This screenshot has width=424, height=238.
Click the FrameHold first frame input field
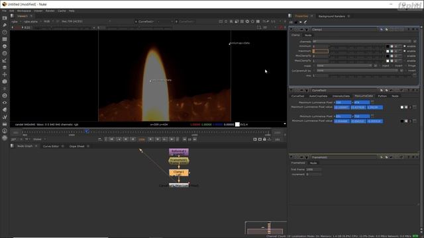(x=313, y=169)
